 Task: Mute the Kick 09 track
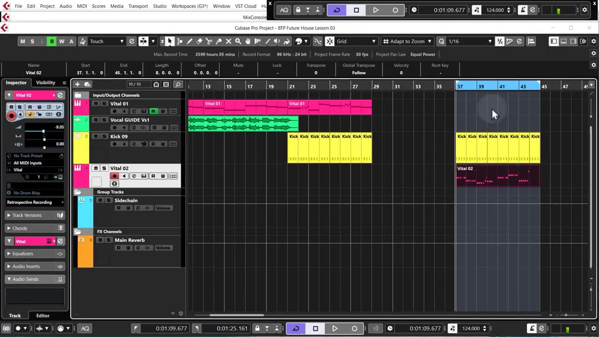[95, 136]
